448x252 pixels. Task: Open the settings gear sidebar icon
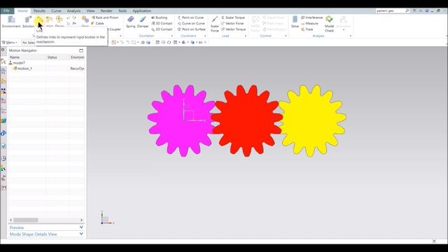(3, 50)
